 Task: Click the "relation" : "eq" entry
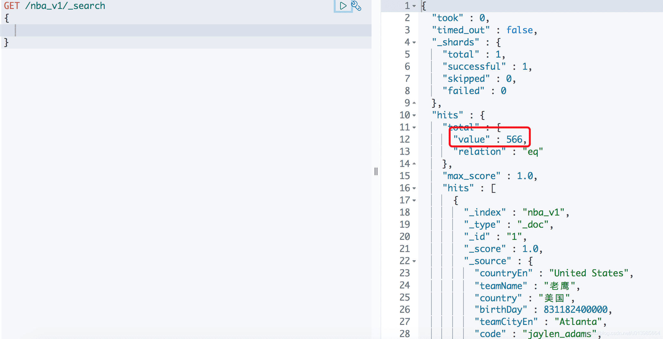pos(498,152)
